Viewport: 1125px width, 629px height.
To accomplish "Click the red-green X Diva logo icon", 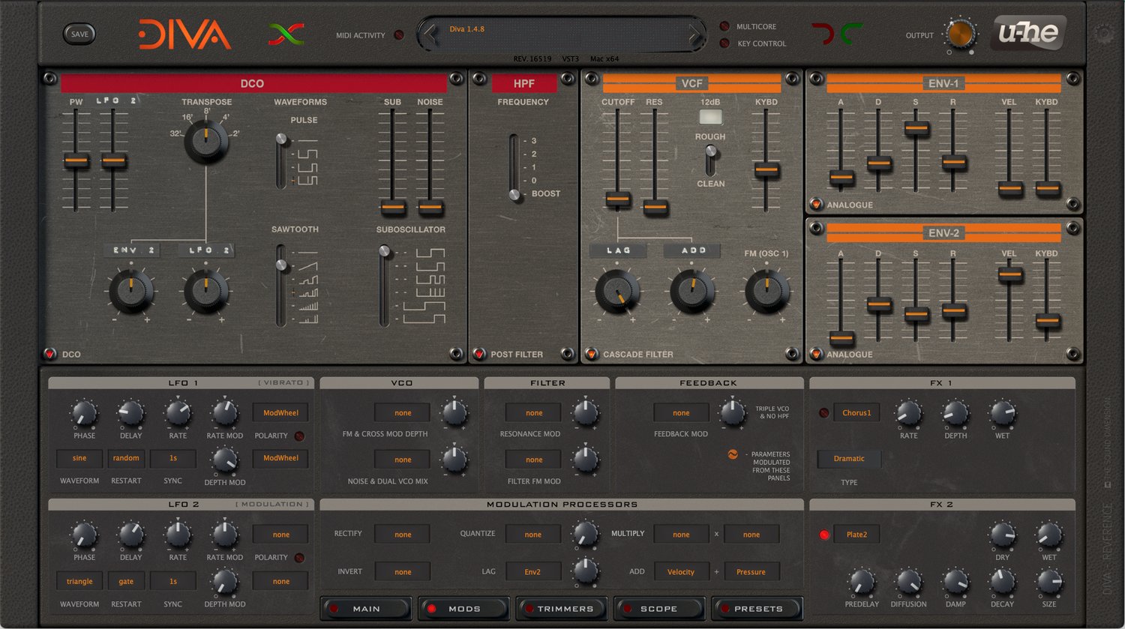I will (286, 34).
